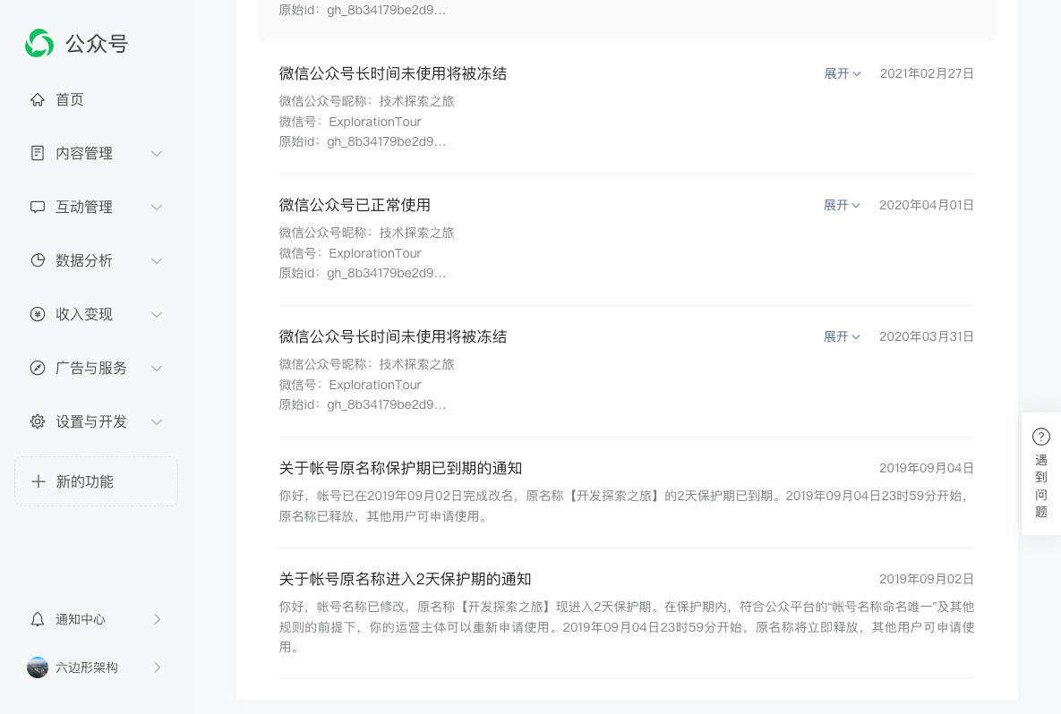
Task: Click the 互动管理 chat bubble icon
Action: tap(37, 207)
